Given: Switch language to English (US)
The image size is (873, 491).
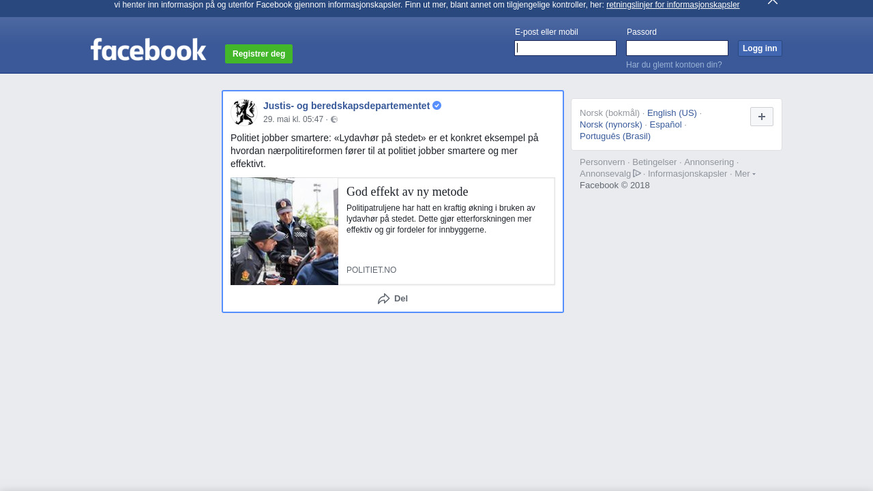Looking at the screenshot, I should 672,113.
